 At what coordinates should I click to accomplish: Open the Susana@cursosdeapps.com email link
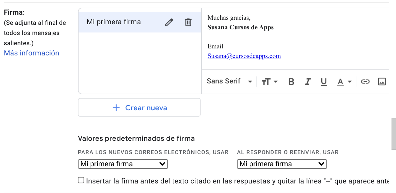[x=244, y=56]
